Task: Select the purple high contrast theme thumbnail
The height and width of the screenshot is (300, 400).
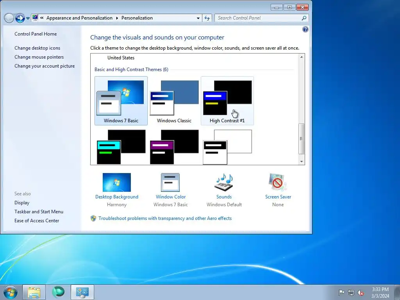Action: (174, 147)
